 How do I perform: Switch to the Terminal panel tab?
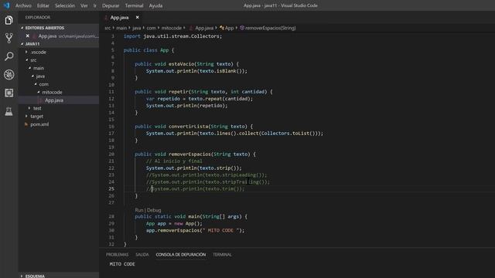pyautogui.click(x=222, y=254)
